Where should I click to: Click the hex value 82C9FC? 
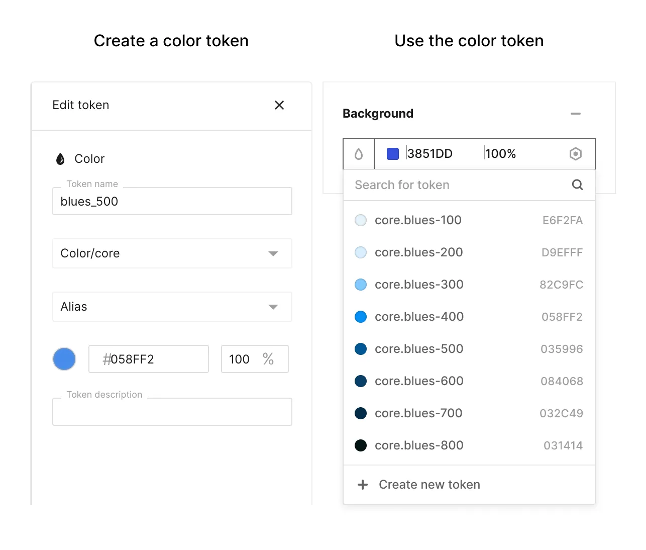[x=561, y=285]
